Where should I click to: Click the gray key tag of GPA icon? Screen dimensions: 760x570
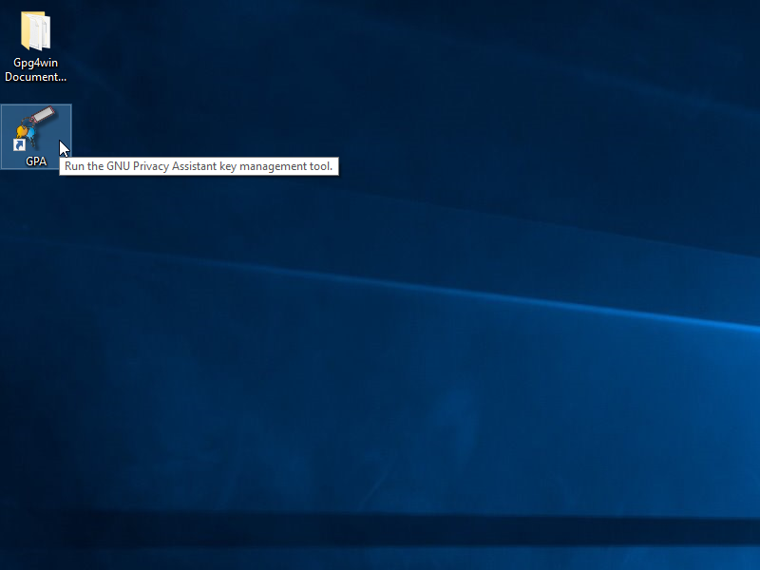[44, 116]
